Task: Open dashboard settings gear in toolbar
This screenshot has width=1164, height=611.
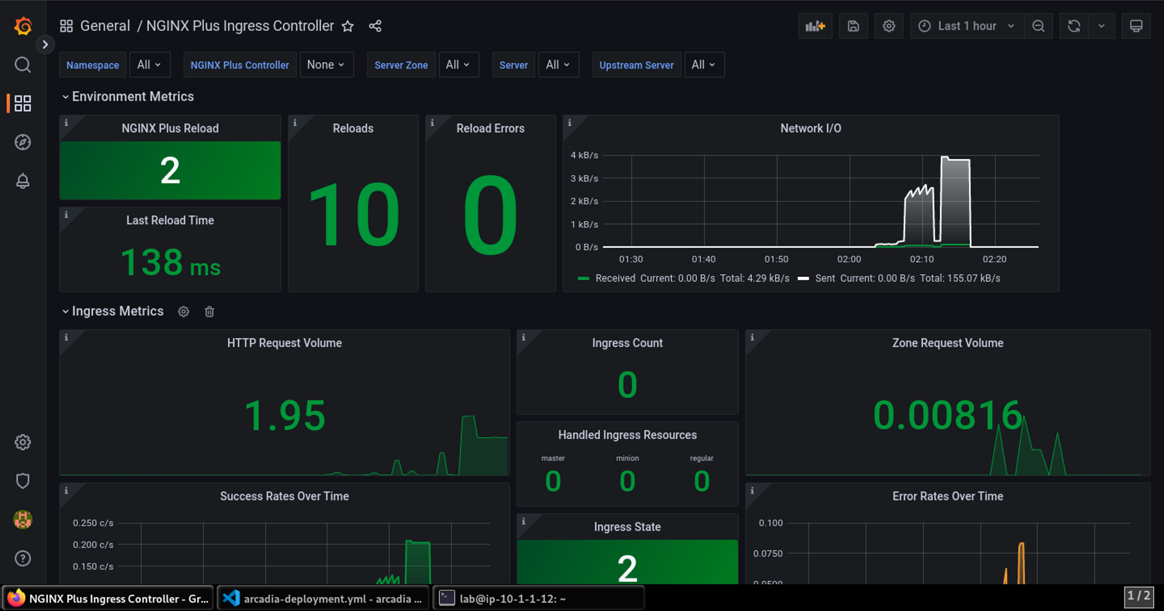Action: tap(889, 26)
